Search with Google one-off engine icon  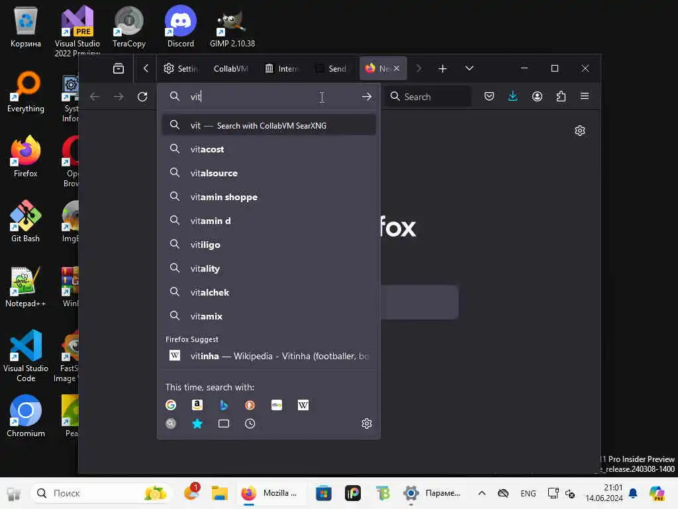point(171,405)
